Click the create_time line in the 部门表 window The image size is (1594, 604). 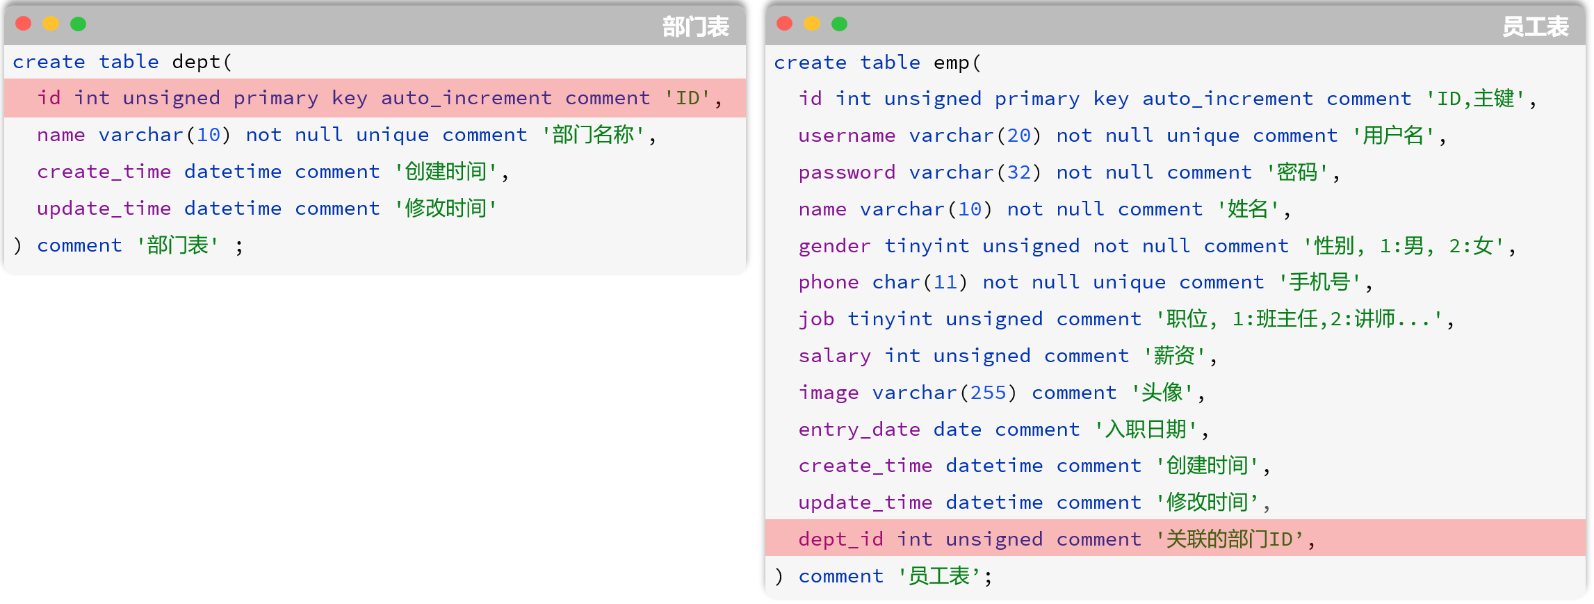[273, 172]
